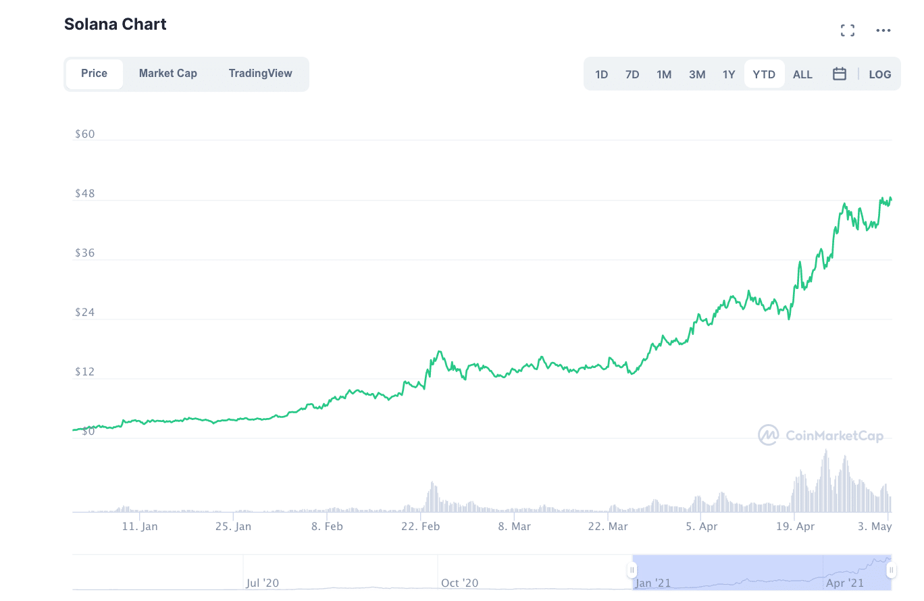Click the 8. Feb date label
This screenshot has width=924, height=601.
[327, 526]
